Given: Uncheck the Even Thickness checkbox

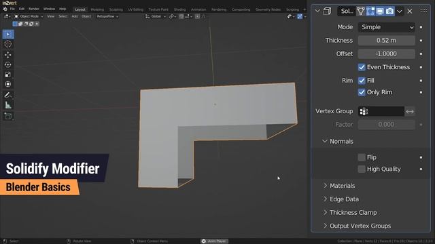Looking at the screenshot, I should 362,67.
